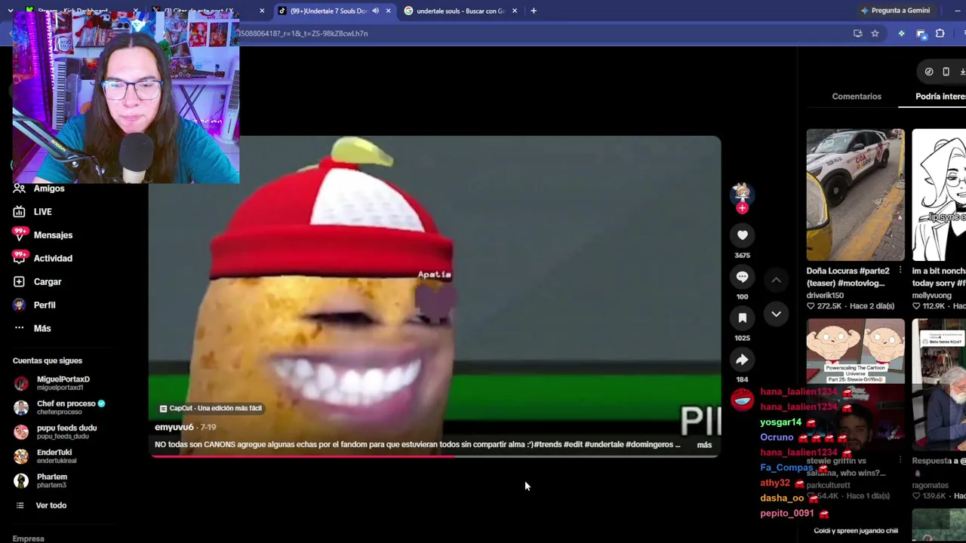Click the LIVE label in sidebar

(42, 212)
